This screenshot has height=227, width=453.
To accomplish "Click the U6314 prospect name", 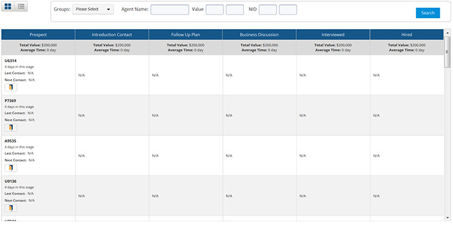I will pos(11,61).
